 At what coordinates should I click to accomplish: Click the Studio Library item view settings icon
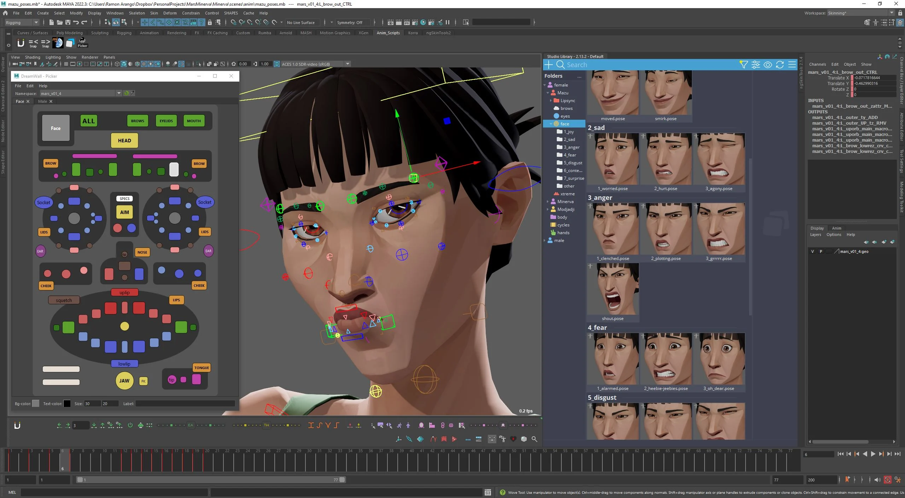pyautogui.click(x=755, y=65)
